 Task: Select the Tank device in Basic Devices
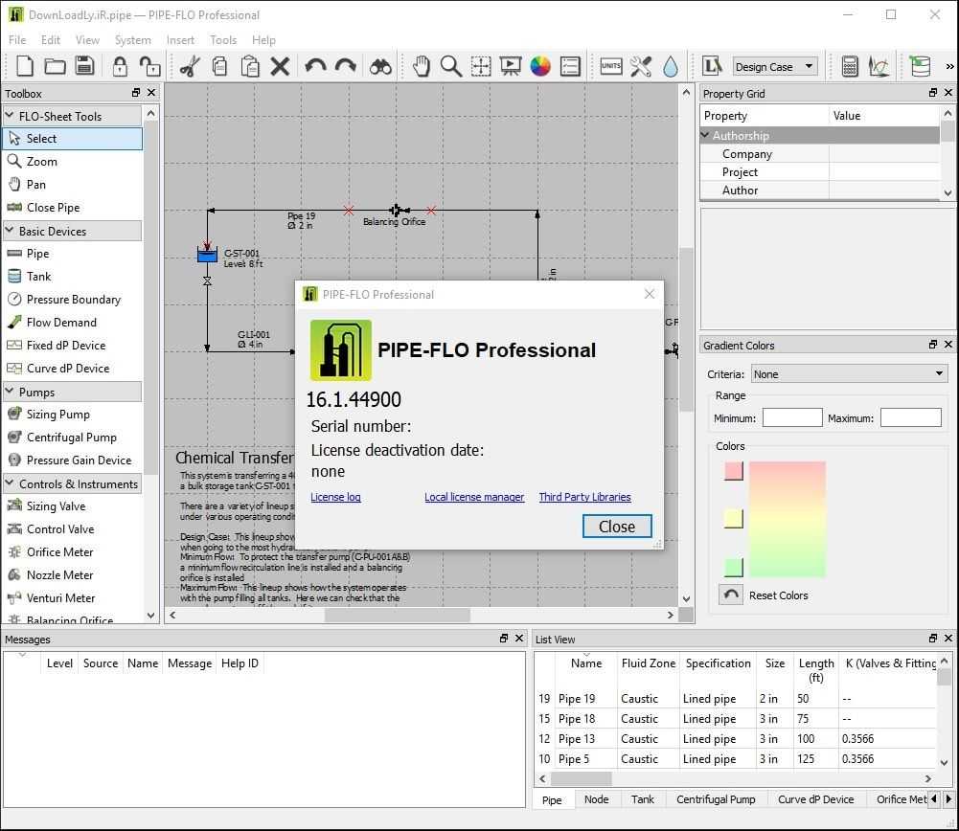click(x=41, y=276)
